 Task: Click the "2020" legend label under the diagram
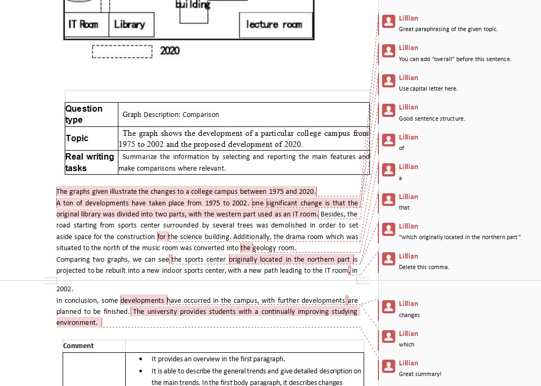click(x=170, y=51)
